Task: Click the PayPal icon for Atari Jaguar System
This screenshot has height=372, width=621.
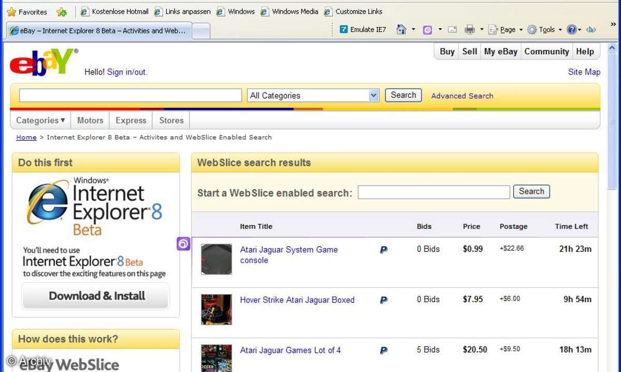Action: pyautogui.click(x=383, y=250)
